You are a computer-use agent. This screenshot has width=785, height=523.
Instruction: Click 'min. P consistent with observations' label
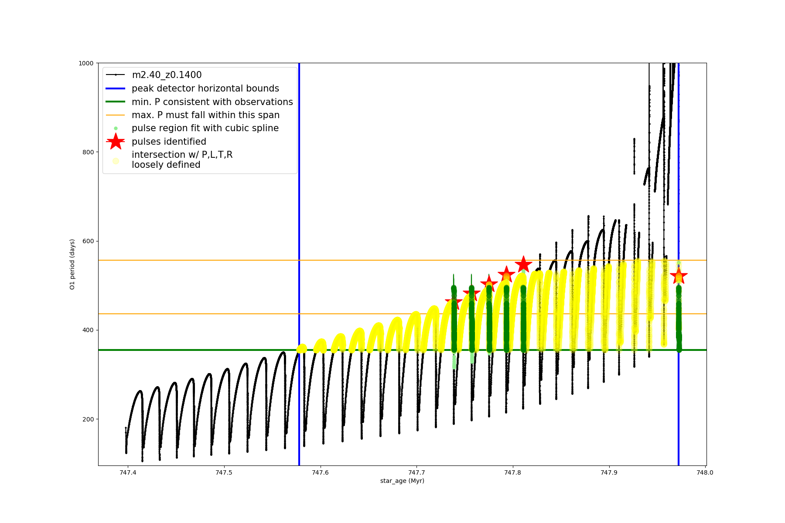[212, 102]
